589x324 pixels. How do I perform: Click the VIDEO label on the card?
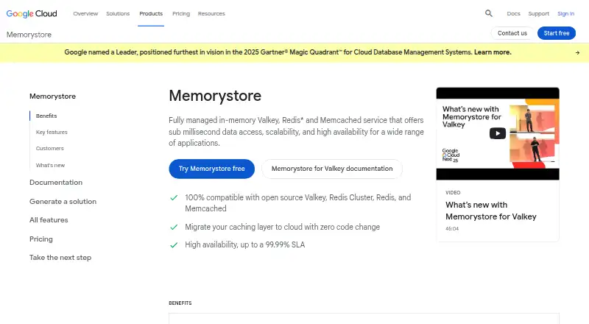453,192
